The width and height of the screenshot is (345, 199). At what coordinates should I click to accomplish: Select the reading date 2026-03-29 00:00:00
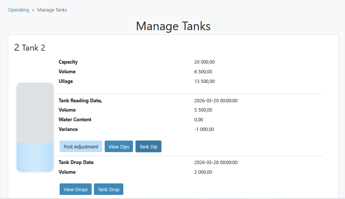216,100
